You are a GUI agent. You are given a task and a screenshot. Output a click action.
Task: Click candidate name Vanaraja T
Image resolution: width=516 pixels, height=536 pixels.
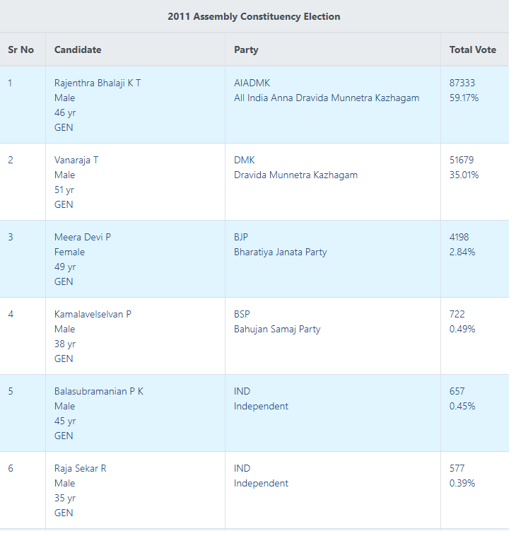tap(76, 160)
